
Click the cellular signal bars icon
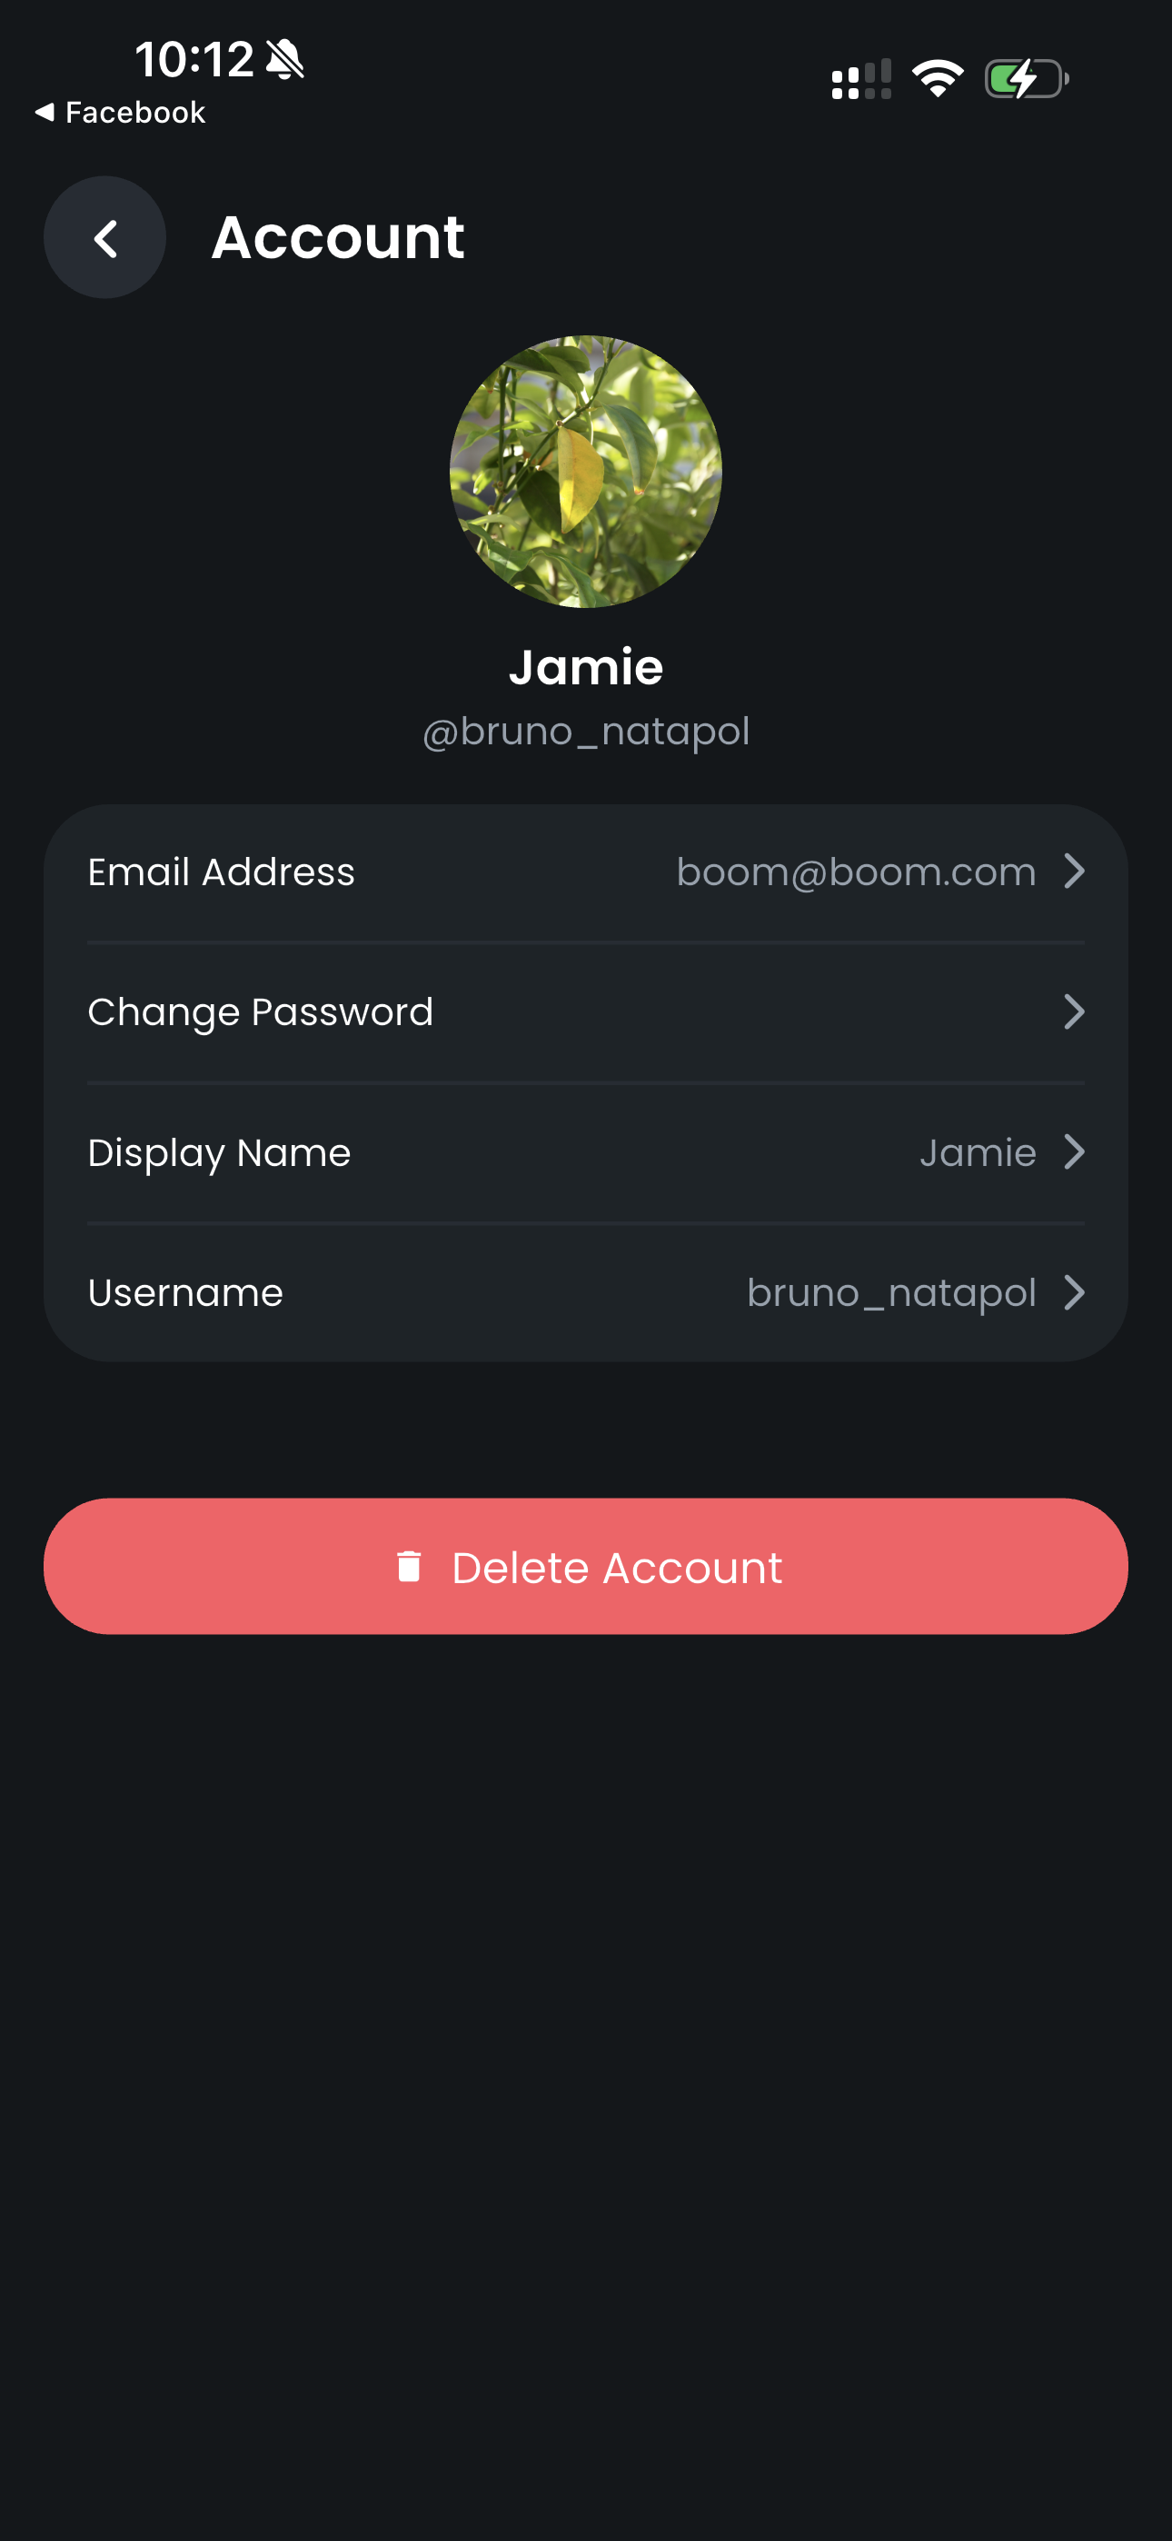click(862, 78)
